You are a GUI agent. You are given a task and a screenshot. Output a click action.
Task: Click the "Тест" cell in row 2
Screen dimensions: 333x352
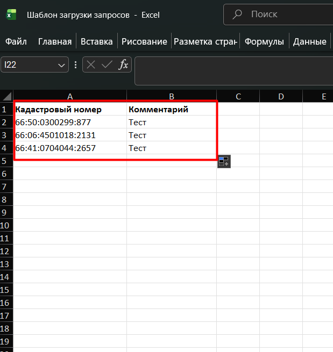[x=172, y=122]
